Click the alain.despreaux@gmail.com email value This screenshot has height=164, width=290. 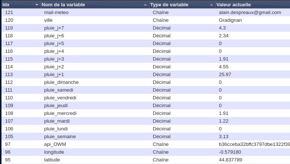coord(250,12)
